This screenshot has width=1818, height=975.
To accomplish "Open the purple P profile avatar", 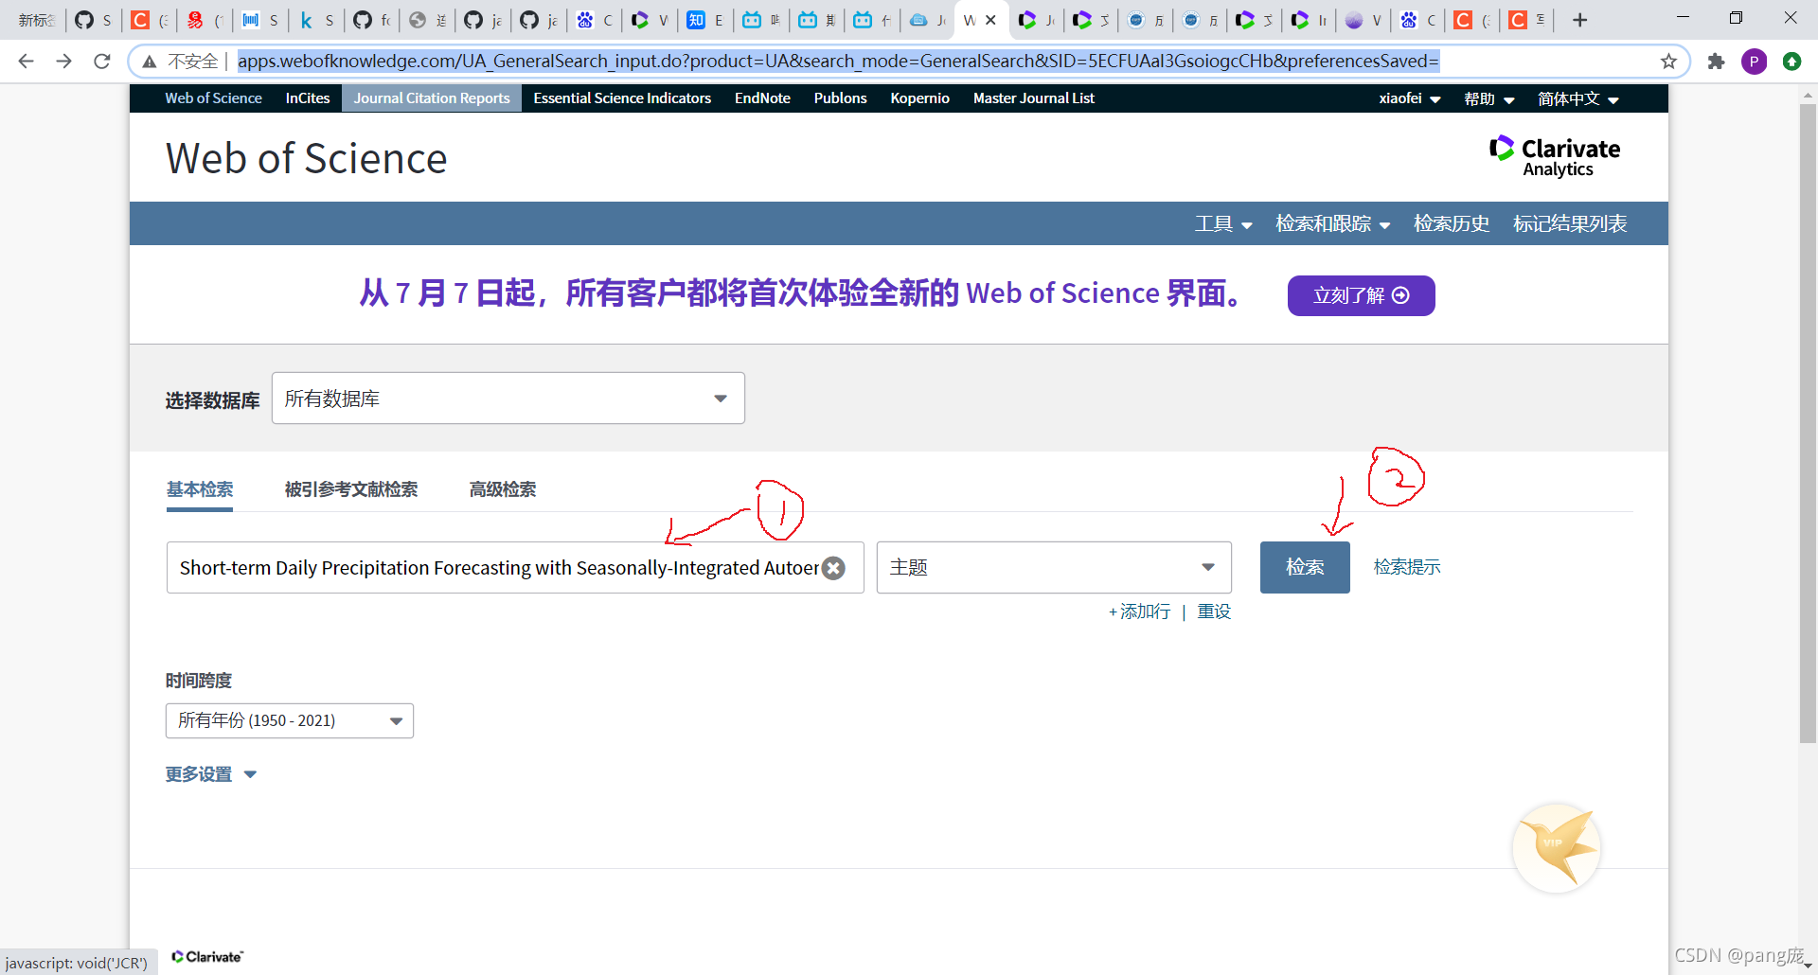I will coord(1754,62).
